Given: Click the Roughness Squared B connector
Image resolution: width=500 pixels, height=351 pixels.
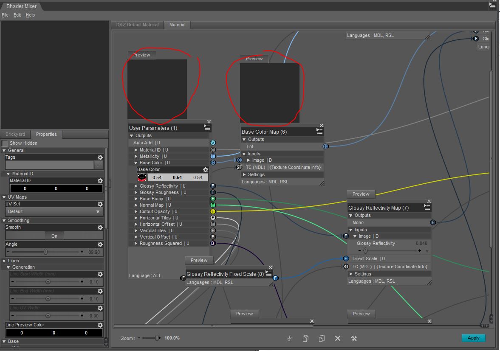Looking at the screenshot, I should (x=213, y=243).
